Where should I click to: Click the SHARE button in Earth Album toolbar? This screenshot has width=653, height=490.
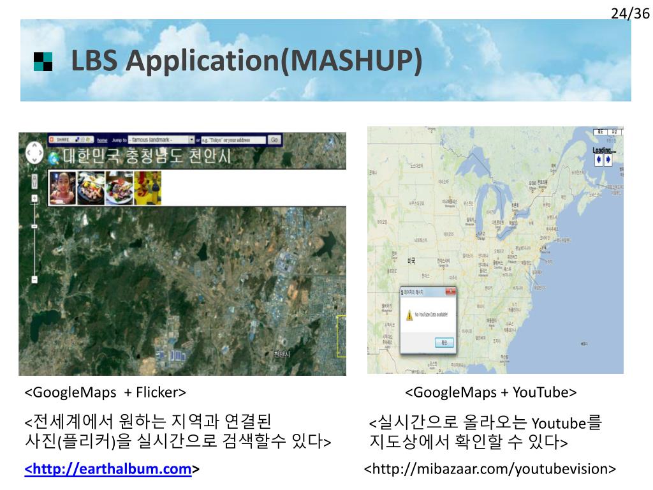click(71, 140)
